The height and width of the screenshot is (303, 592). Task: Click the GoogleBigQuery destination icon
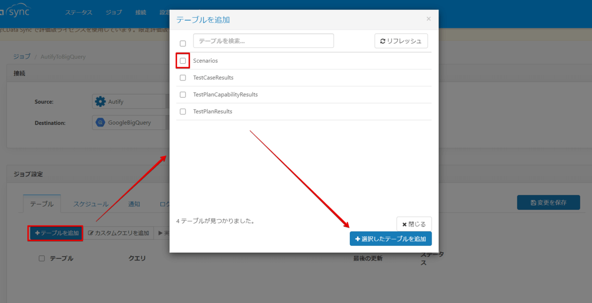click(x=101, y=122)
